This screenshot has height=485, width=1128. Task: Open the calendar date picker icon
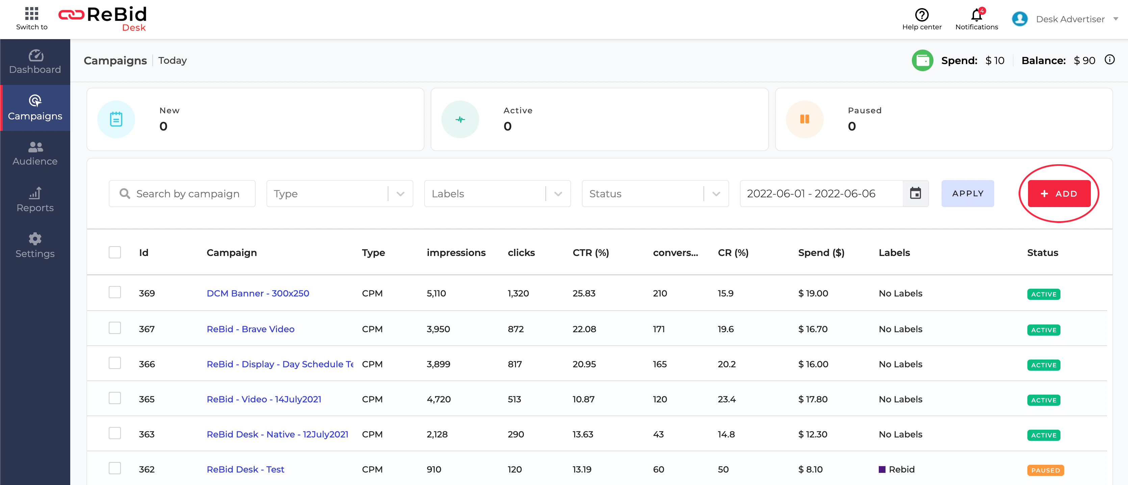coord(915,193)
